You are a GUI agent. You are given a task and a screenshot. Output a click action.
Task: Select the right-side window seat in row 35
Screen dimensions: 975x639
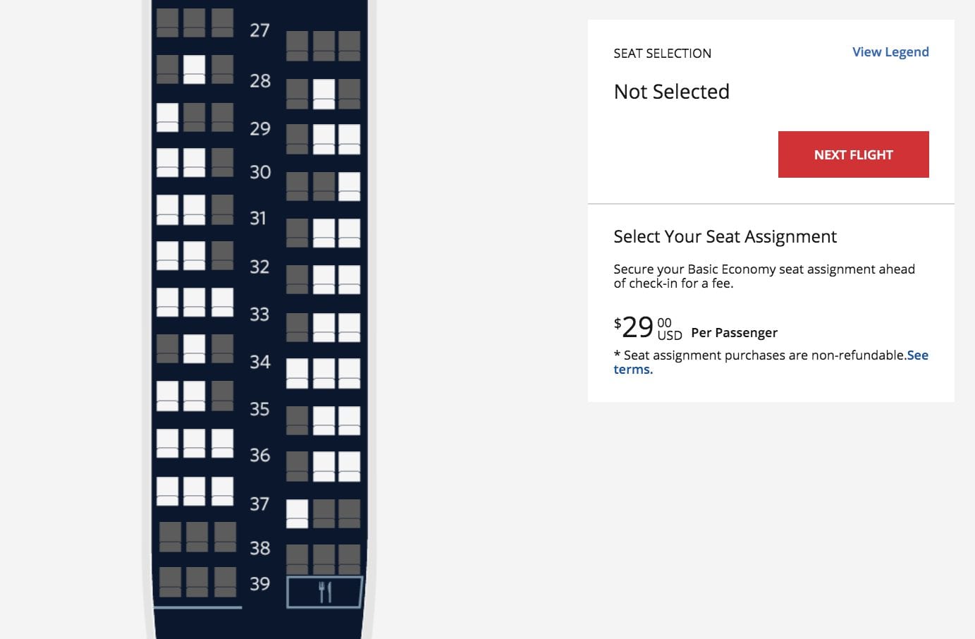350,418
